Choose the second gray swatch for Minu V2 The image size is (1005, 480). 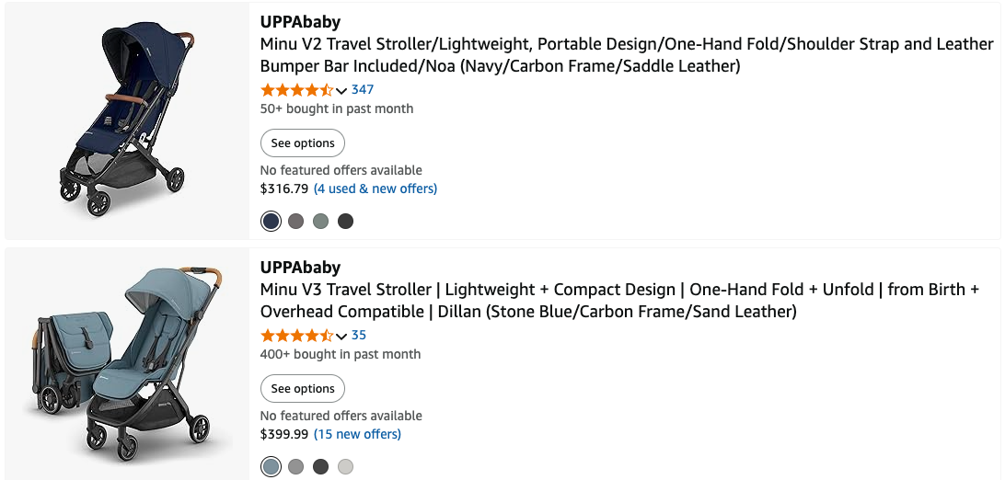pos(295,221)
